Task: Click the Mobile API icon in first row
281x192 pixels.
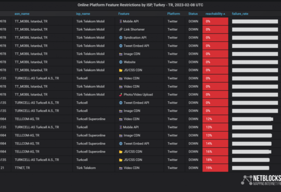Action: pyautogui.click(x=121, y=21)
